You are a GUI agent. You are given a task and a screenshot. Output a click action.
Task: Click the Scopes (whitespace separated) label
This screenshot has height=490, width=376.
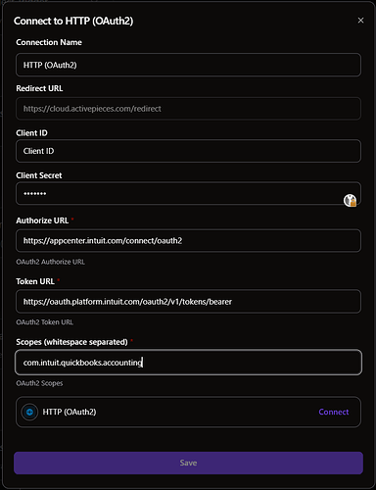pos(71,342)
